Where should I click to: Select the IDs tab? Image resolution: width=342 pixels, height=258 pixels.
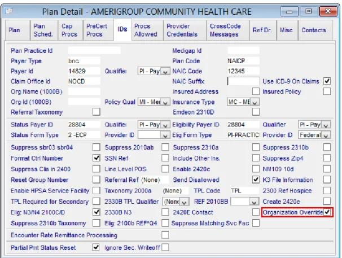[x=122, y=29]
